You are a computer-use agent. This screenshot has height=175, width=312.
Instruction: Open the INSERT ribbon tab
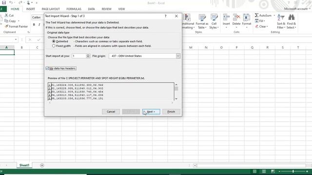[30, 9]
